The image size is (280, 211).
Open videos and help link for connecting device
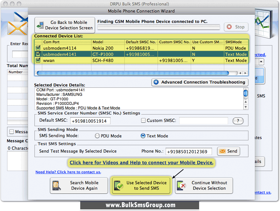tap(141, 163)
